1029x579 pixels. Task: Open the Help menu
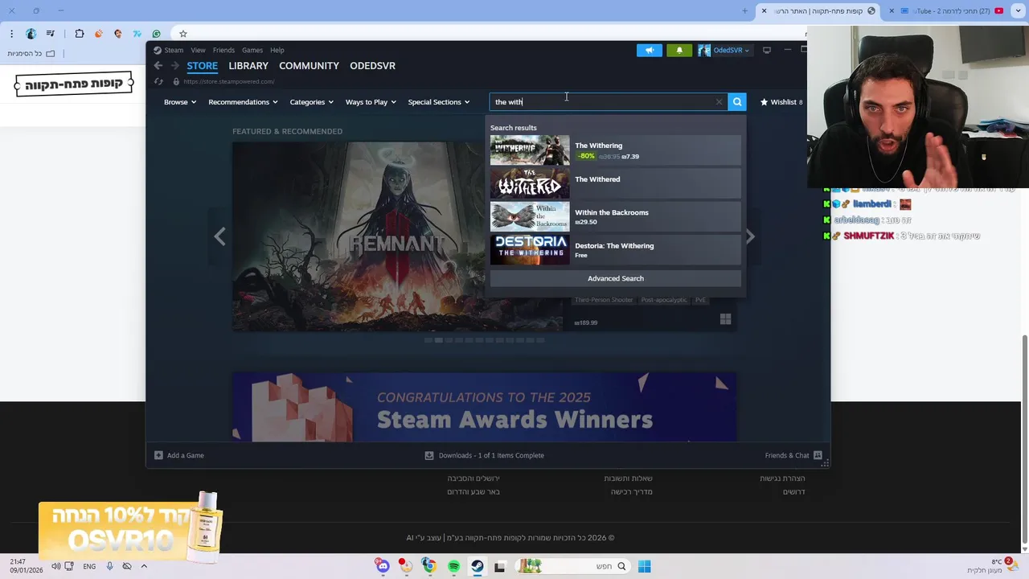pos(277,50)
